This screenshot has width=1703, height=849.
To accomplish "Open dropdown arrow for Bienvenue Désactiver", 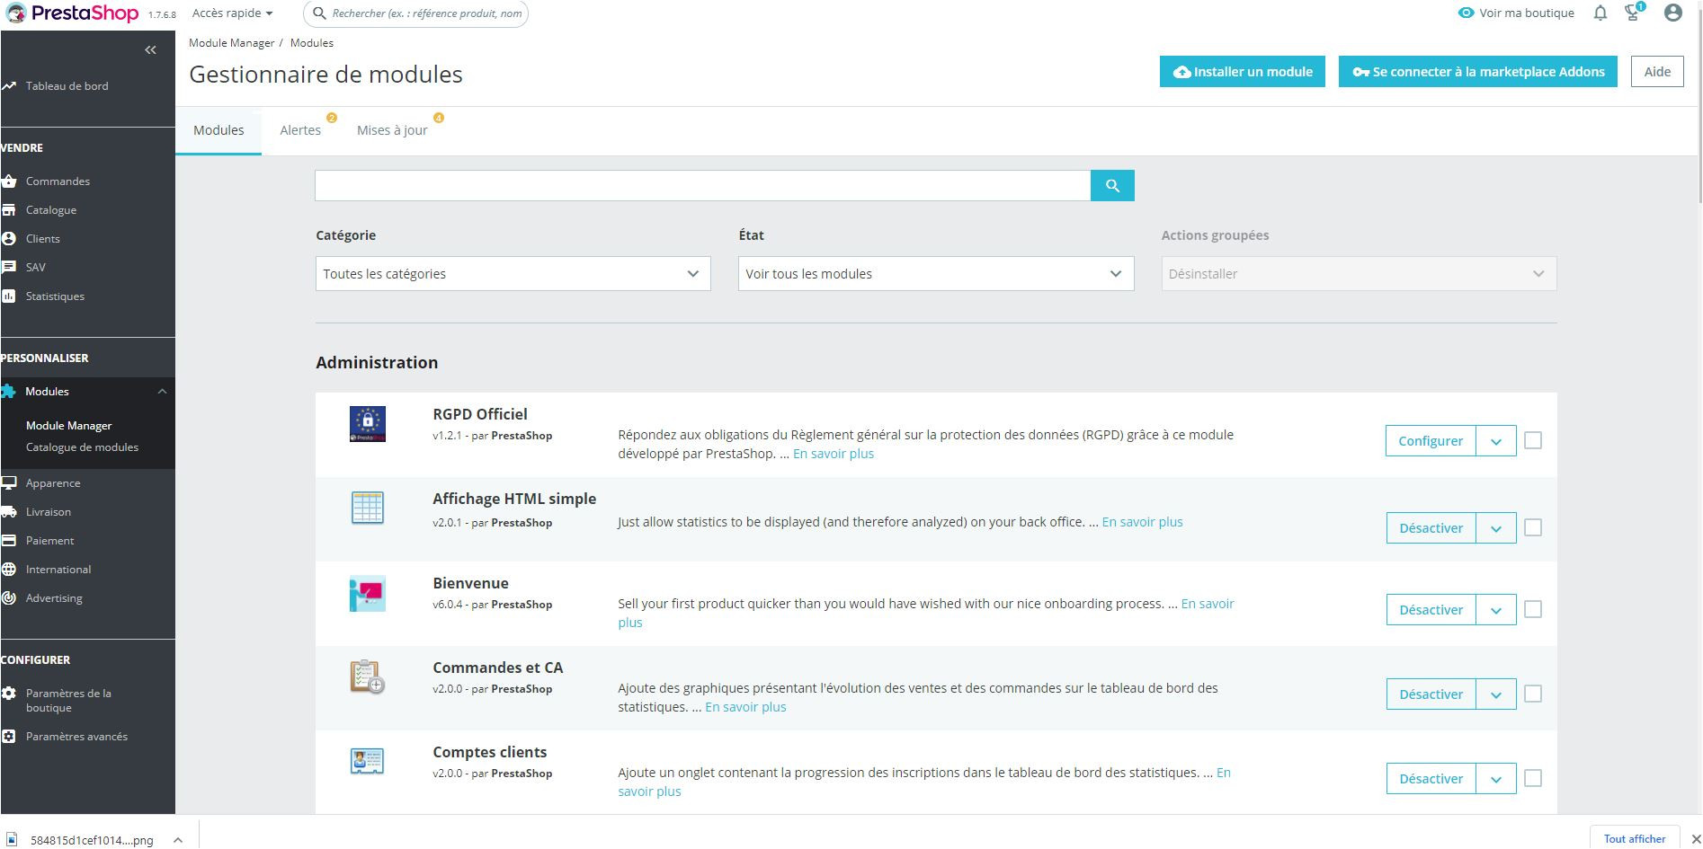I will tap(1496, 610).
